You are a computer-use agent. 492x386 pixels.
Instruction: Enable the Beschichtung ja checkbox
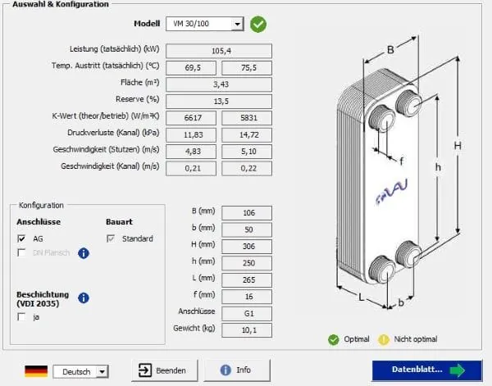pyautogui.click(x=21, y=317)
